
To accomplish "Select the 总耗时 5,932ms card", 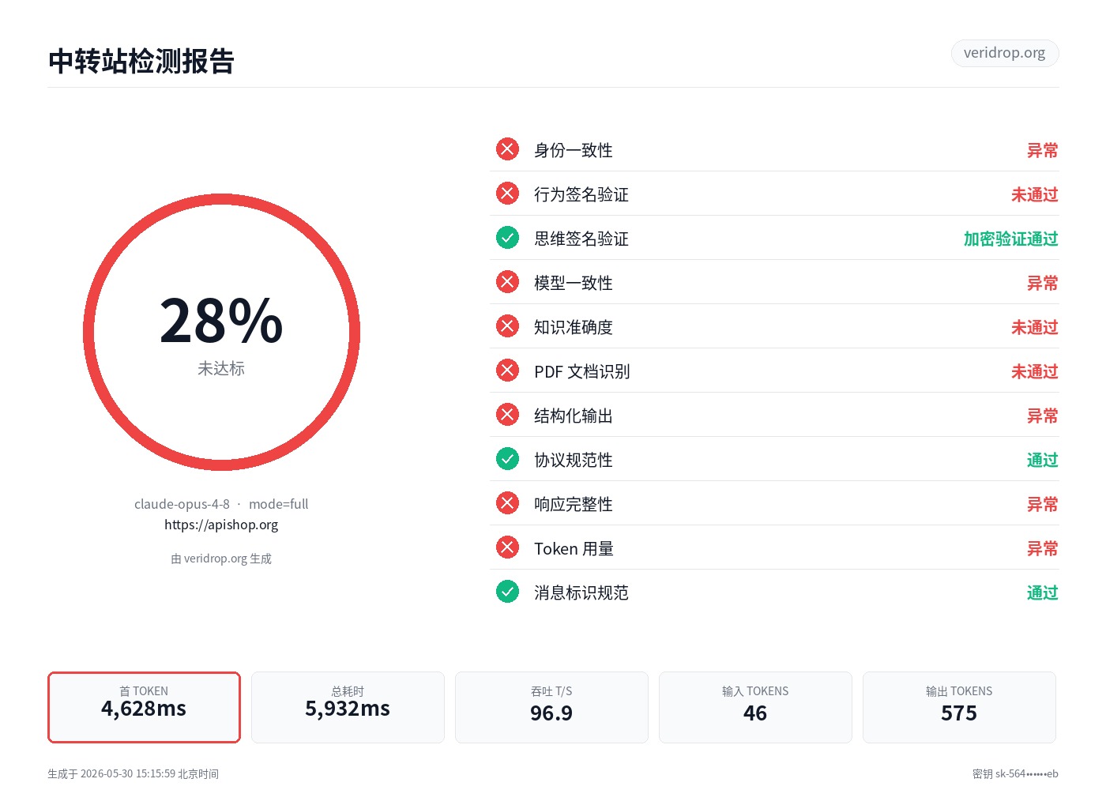I will point(348,707).
